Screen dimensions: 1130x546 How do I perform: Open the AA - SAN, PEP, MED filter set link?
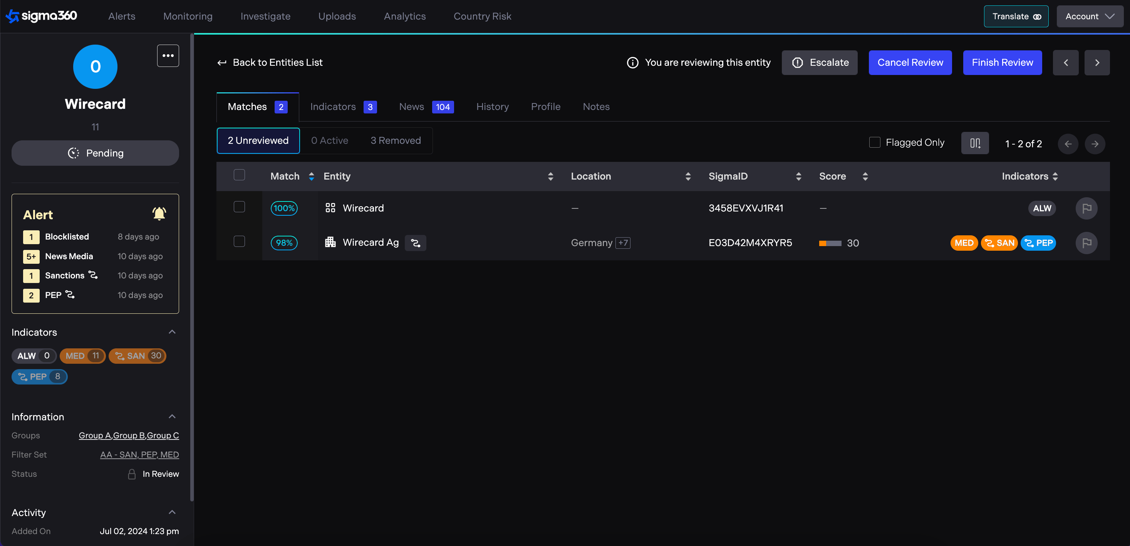pos(139,454)
